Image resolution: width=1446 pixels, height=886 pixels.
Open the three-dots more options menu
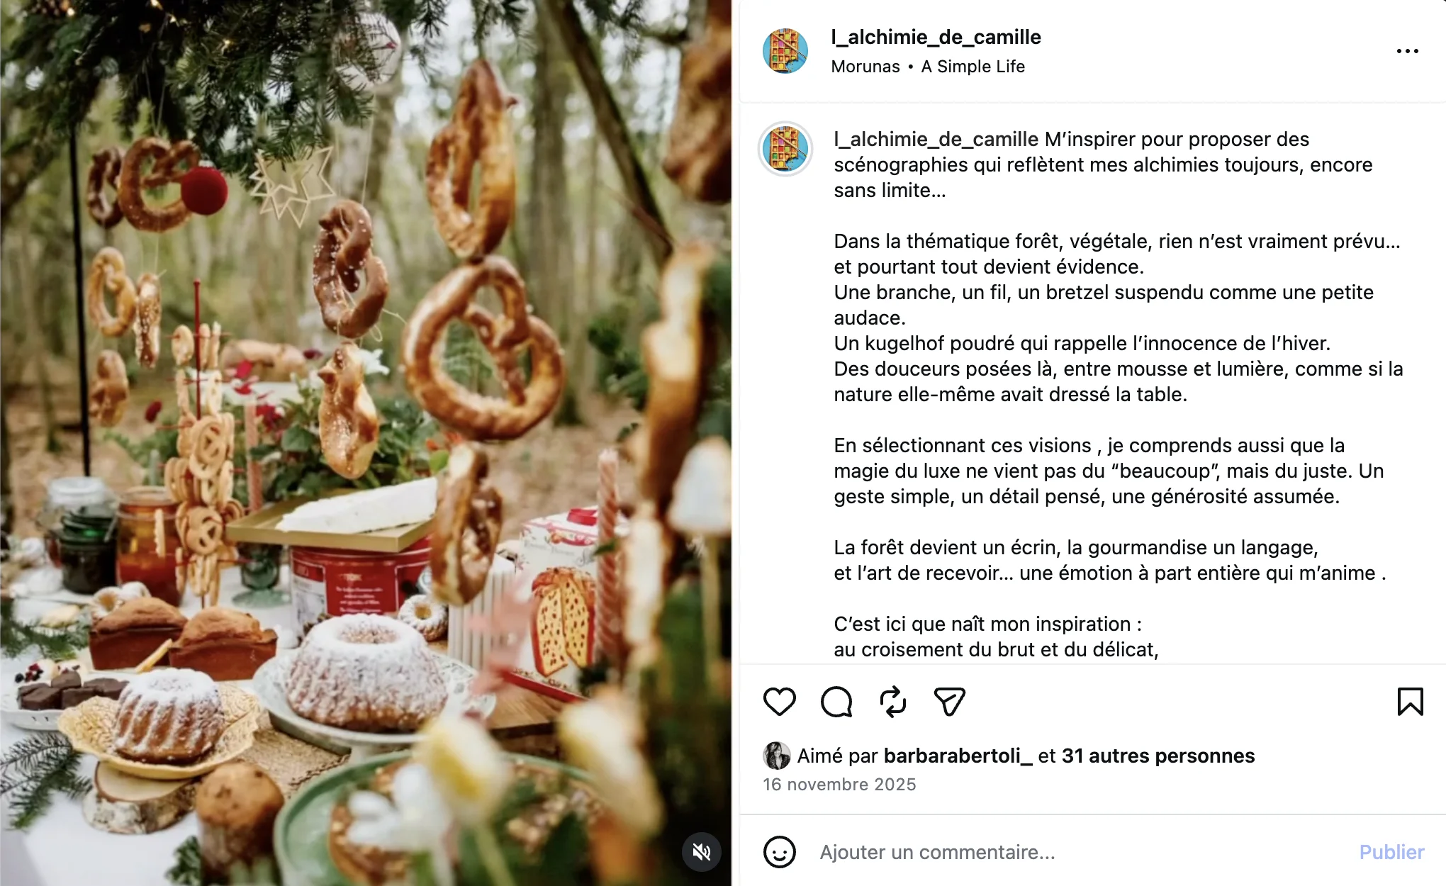tap(1407, 51)
